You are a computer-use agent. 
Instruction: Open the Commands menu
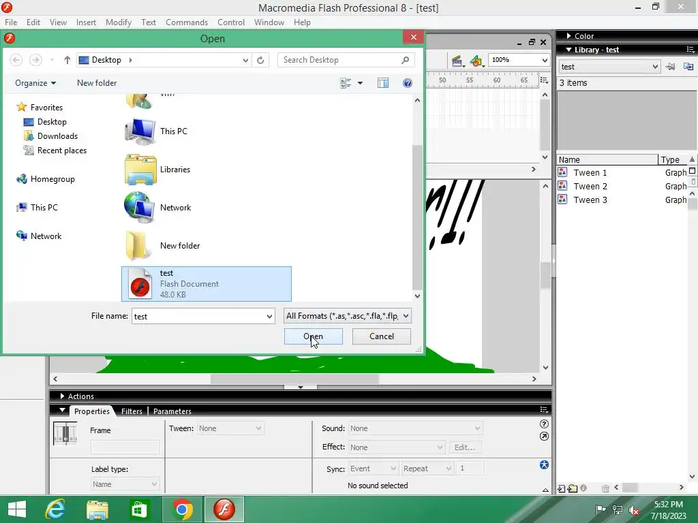pos(187,22)
